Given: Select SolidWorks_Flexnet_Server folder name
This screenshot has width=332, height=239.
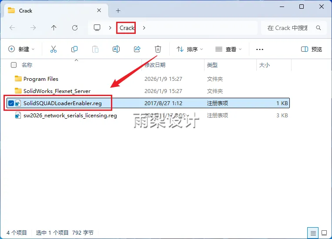Looking at the screenshot, I should 57,91.
